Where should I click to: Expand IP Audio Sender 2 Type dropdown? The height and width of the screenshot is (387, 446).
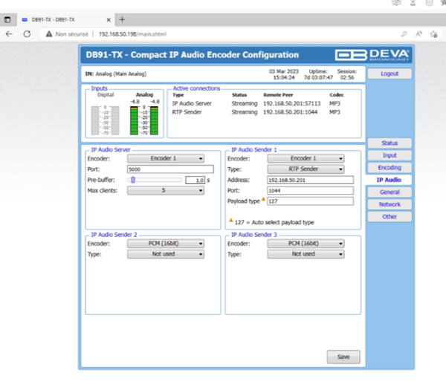(x=166, y=254)
